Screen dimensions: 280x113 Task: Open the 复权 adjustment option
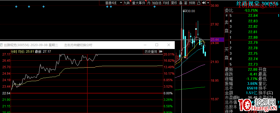pyautogui.click(x=174, y=3)
